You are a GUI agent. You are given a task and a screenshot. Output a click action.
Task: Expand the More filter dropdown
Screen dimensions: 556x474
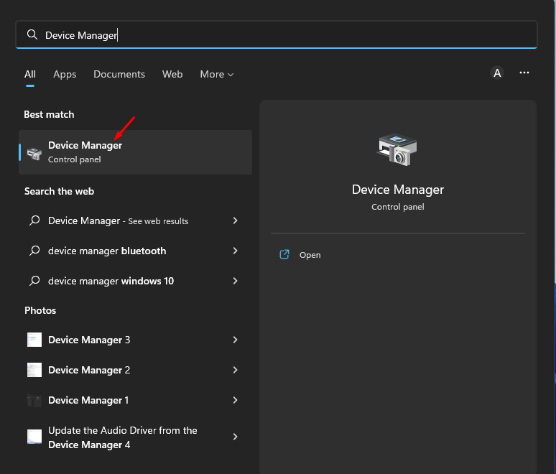pos(217,75)
